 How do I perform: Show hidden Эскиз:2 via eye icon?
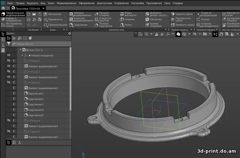click(9, 71)
